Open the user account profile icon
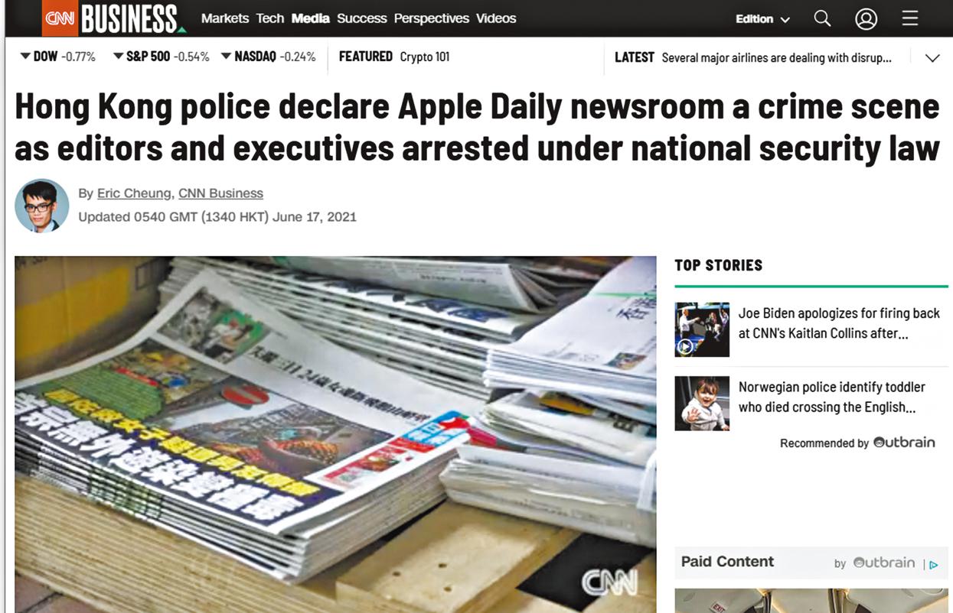This screenshot has width=953, height=613. coord(866,18)
